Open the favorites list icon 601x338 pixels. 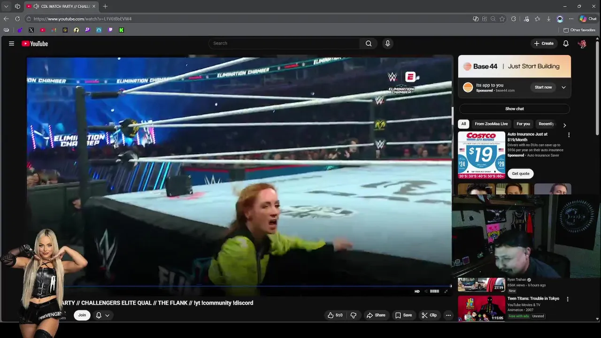[x=537, y=19]
